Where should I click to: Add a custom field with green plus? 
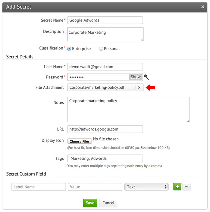pyautogui.click(x=177, y=187)
